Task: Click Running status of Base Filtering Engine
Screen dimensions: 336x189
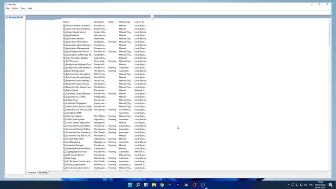Action: click(x=112, y=71)
